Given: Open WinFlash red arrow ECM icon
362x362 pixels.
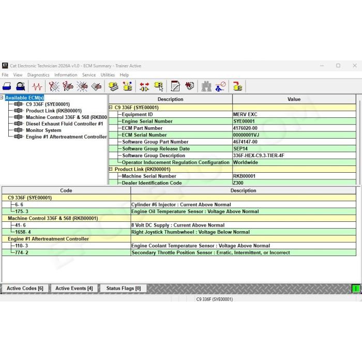Looking at the screenshot, I should click(x=237, y=86).
